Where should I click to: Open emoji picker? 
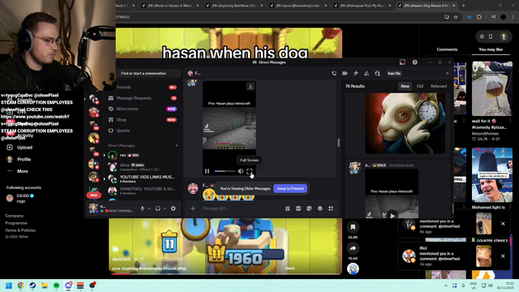pyautogui.click(x=320, y=208)
